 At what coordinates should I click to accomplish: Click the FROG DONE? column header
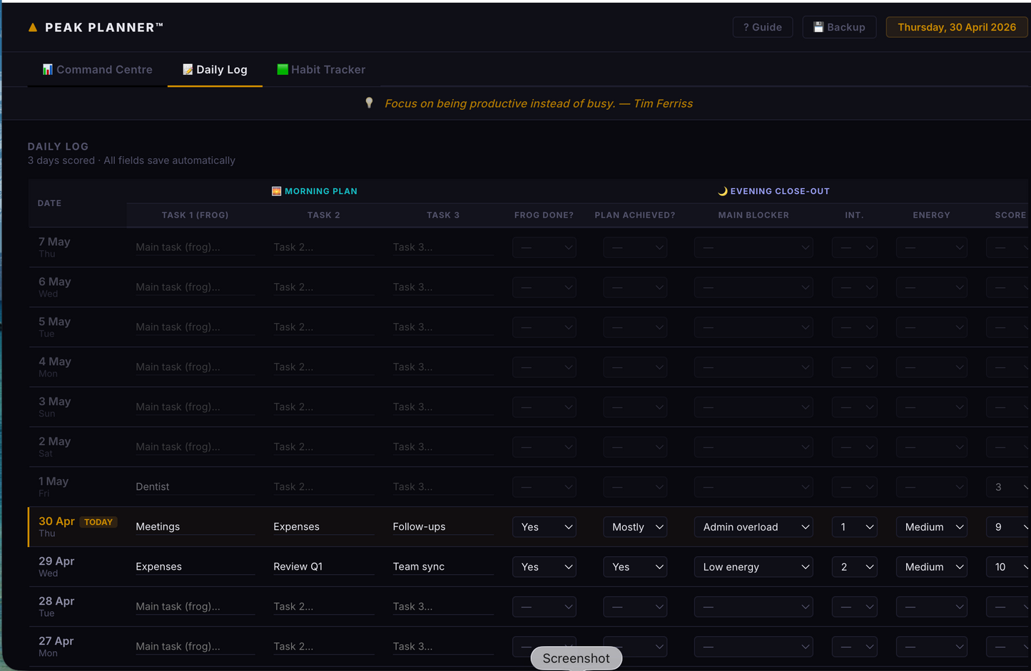(544, 215)
